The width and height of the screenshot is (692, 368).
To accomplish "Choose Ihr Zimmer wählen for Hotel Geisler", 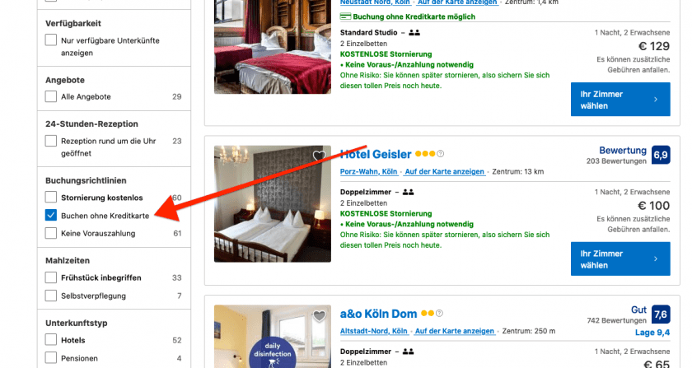I will pos(620,259).
